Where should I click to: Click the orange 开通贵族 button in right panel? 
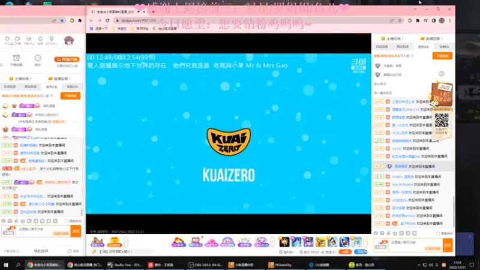coord(442,56)
